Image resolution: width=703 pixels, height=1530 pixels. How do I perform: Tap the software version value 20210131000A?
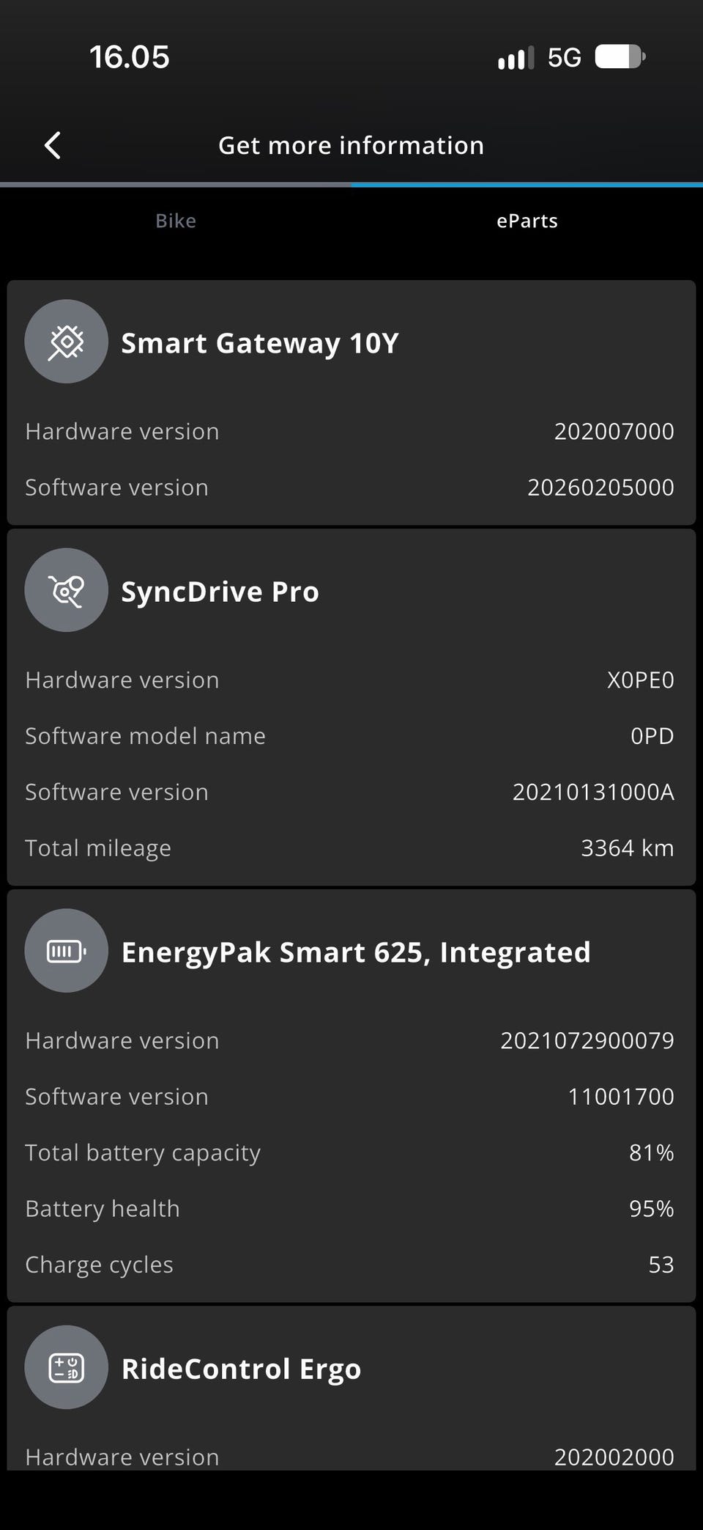[x=593, y=792]
